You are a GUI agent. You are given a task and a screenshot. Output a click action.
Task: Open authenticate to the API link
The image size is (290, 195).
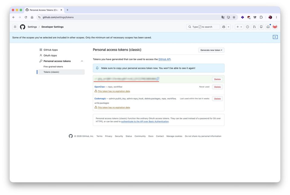tap(145, 121)
